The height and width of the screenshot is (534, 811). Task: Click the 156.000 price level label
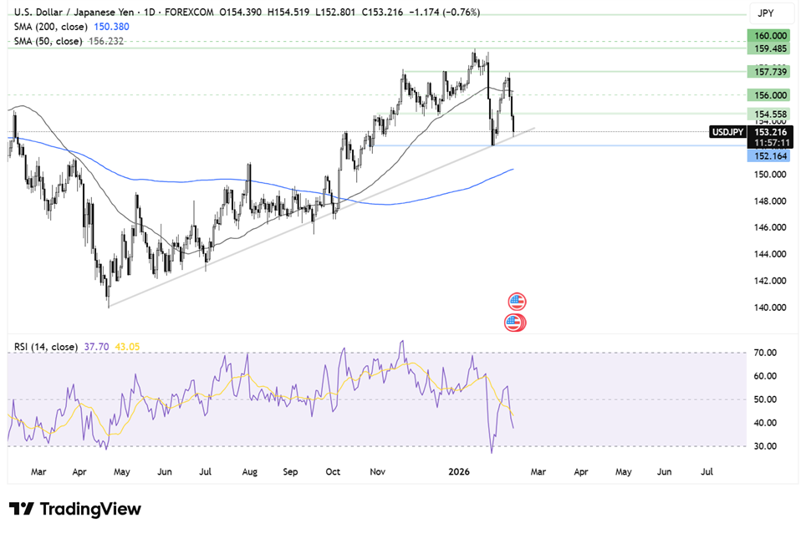pos(769,95)
